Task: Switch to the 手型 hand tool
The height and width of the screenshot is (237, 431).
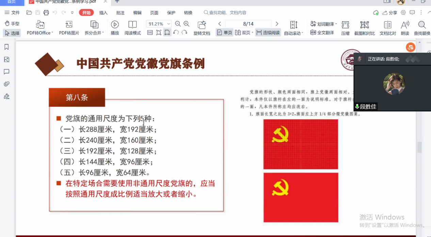Action: (x=12, y=23)
